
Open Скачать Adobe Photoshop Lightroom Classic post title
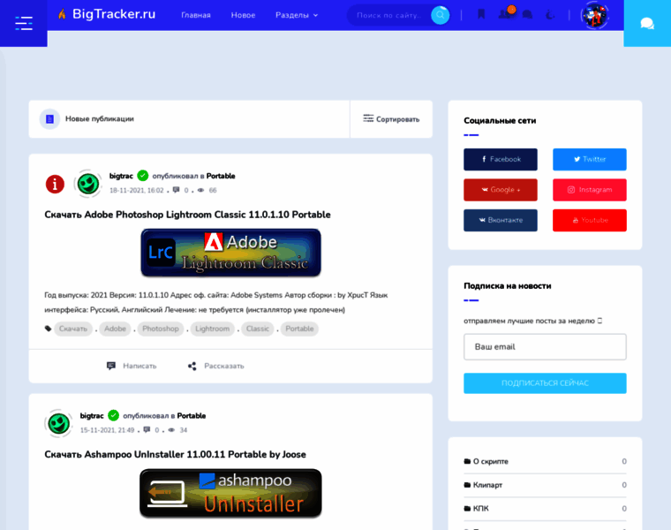click(x=187, y=215)
